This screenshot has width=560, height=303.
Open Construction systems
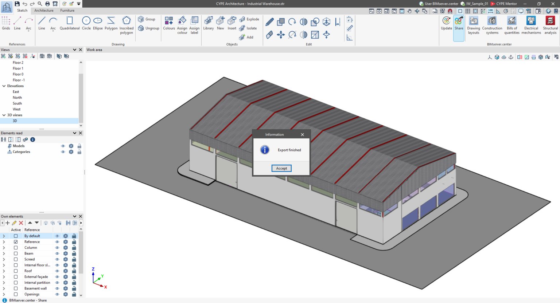pos(492,25)
